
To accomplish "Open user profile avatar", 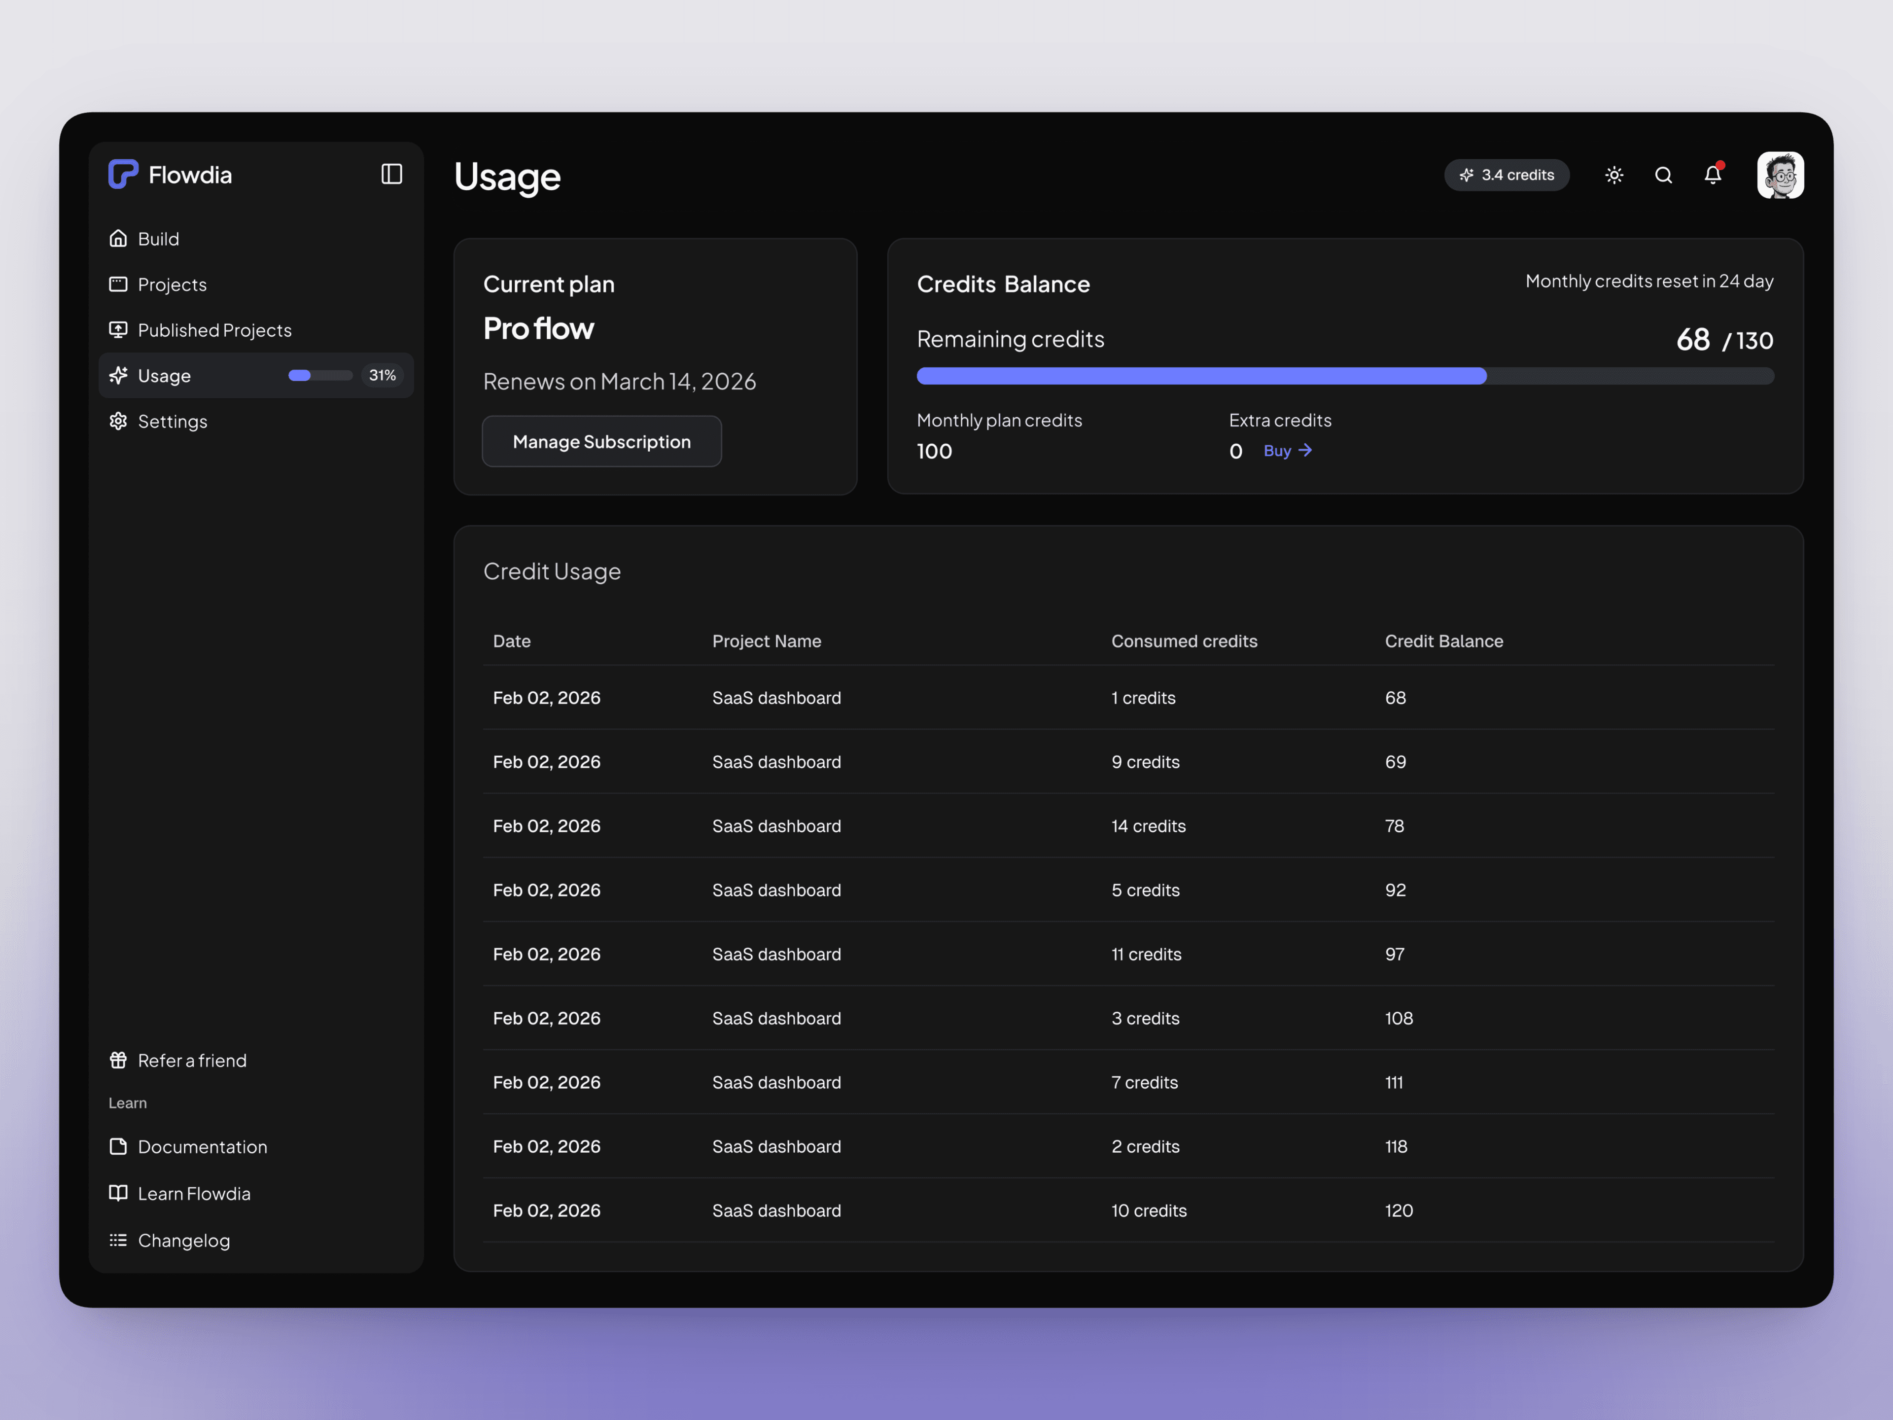I will [1780, 176].
